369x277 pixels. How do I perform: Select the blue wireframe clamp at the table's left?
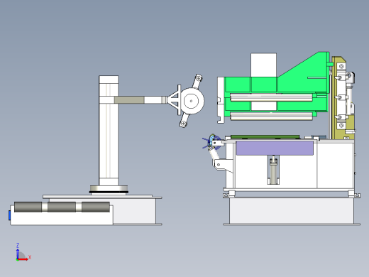coord(211,141)
